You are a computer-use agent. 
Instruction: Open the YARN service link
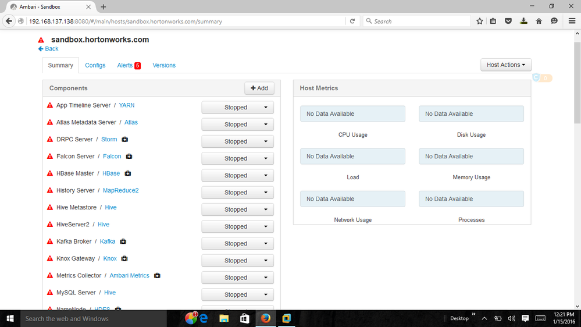(x=127, y=105)
